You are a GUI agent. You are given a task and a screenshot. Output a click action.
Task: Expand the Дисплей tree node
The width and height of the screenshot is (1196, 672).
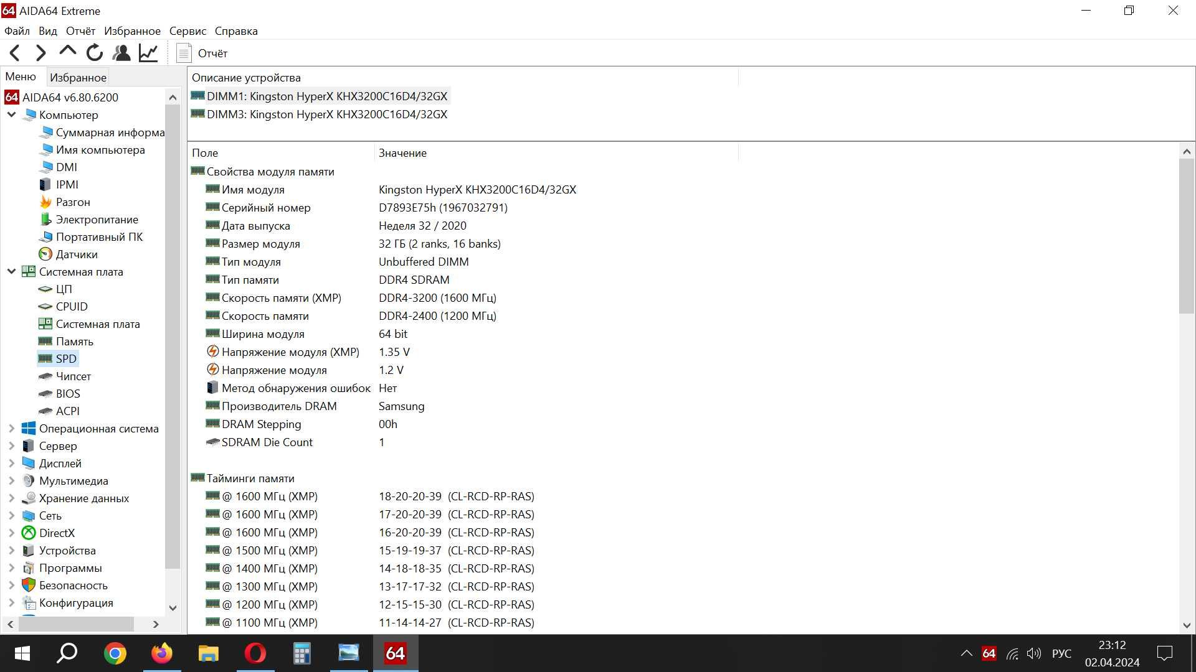pos(11,464)
